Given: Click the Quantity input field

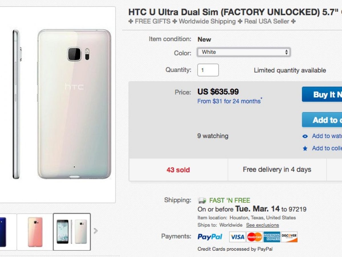Looking at the screenshot, I should point(208,70).
